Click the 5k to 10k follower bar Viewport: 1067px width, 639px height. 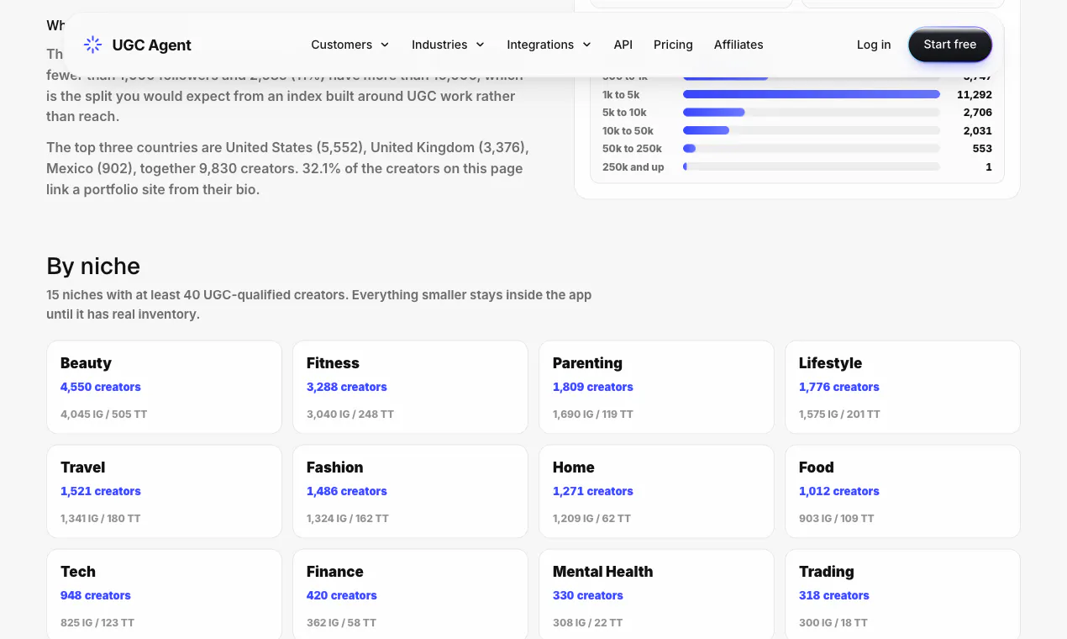click(812, 113)
